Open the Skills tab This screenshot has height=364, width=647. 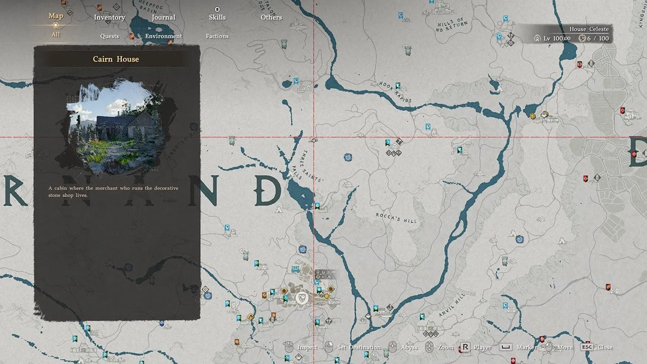coord(217,17)
